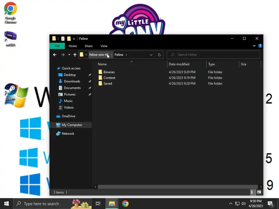This screenshot has height=209, width=279.
Task: Expand hidden path double chevron
Action: [86, 55]
